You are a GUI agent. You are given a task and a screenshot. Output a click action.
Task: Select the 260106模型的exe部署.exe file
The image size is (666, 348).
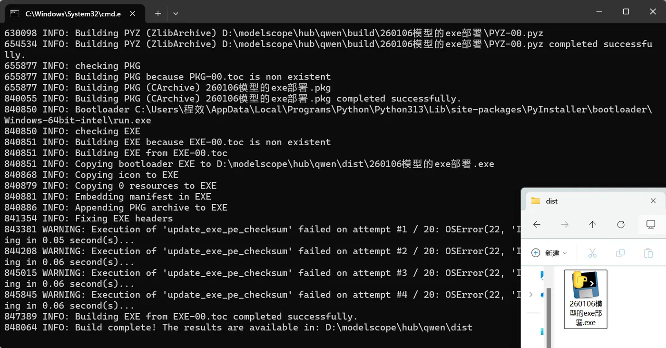click(586, 299)
